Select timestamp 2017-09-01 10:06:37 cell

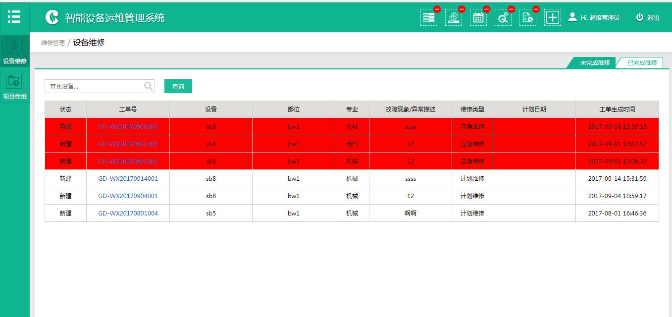pos(617,161)
